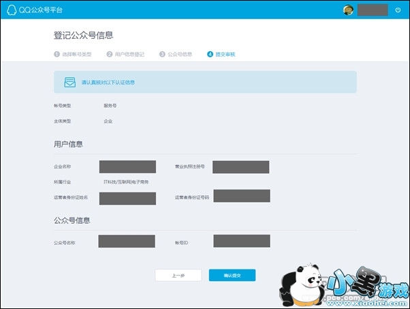Image resolution: width=410 pixels, height=309 pixels.
Task: Click the redacted 帐号ID value field
Action: point(241,241)
